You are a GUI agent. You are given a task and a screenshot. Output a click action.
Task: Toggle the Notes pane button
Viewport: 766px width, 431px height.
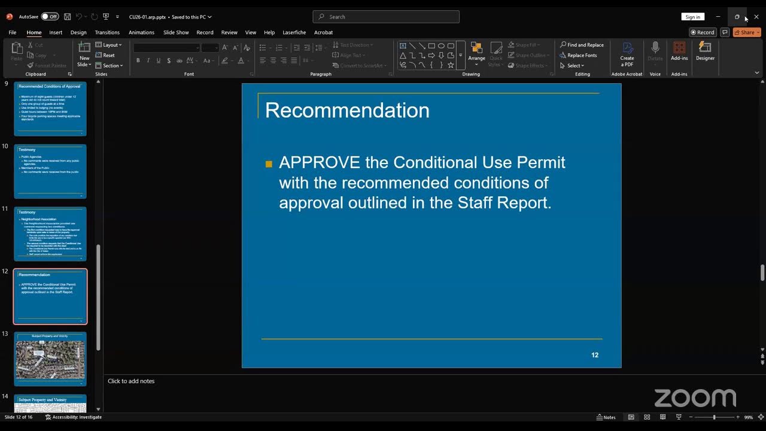click(x=606, y=417)
